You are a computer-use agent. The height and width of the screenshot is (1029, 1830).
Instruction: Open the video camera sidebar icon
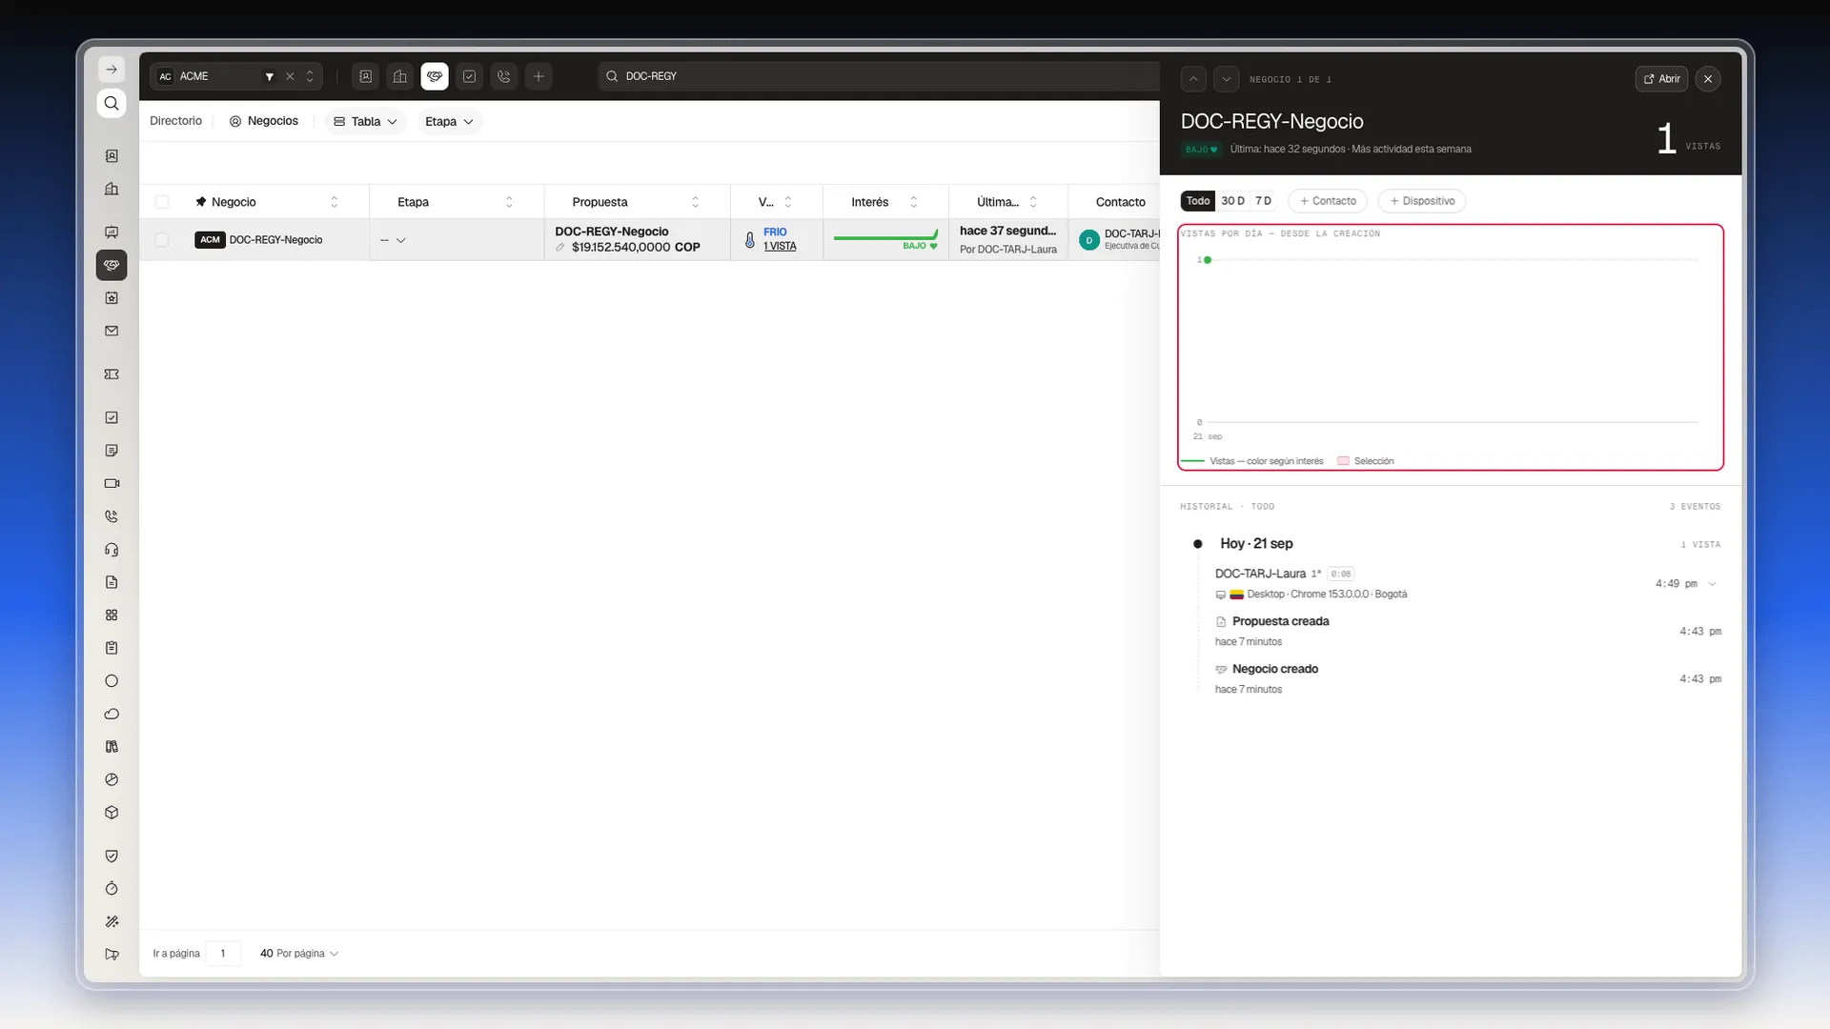click(112, 483)
